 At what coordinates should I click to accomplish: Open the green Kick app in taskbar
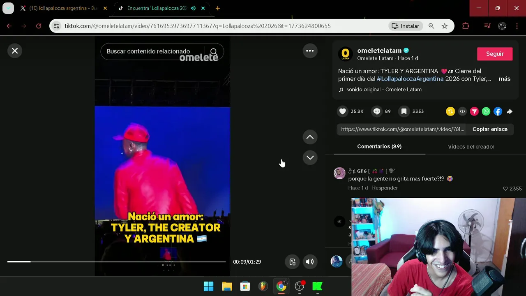(x=317, y=286)
